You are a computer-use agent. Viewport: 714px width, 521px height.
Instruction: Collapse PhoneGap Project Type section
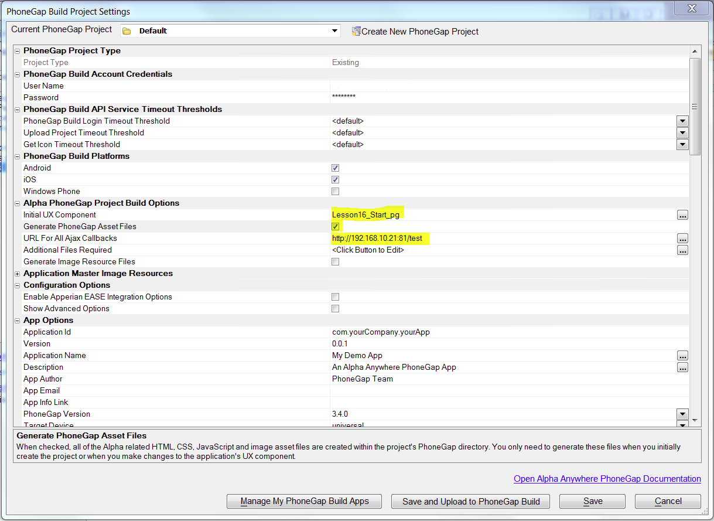[x=18, y=51]
